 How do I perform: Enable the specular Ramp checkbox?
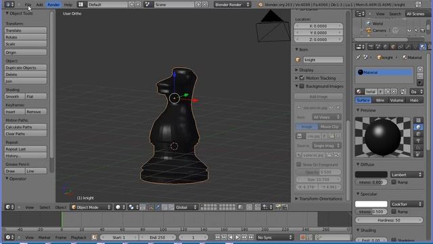394,211
